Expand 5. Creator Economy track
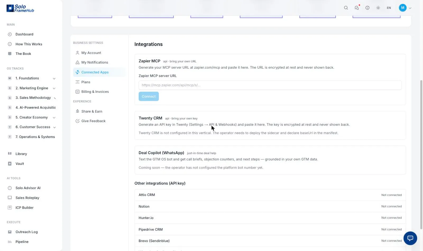This screenshot has width=423, height=251. [54, 118]
